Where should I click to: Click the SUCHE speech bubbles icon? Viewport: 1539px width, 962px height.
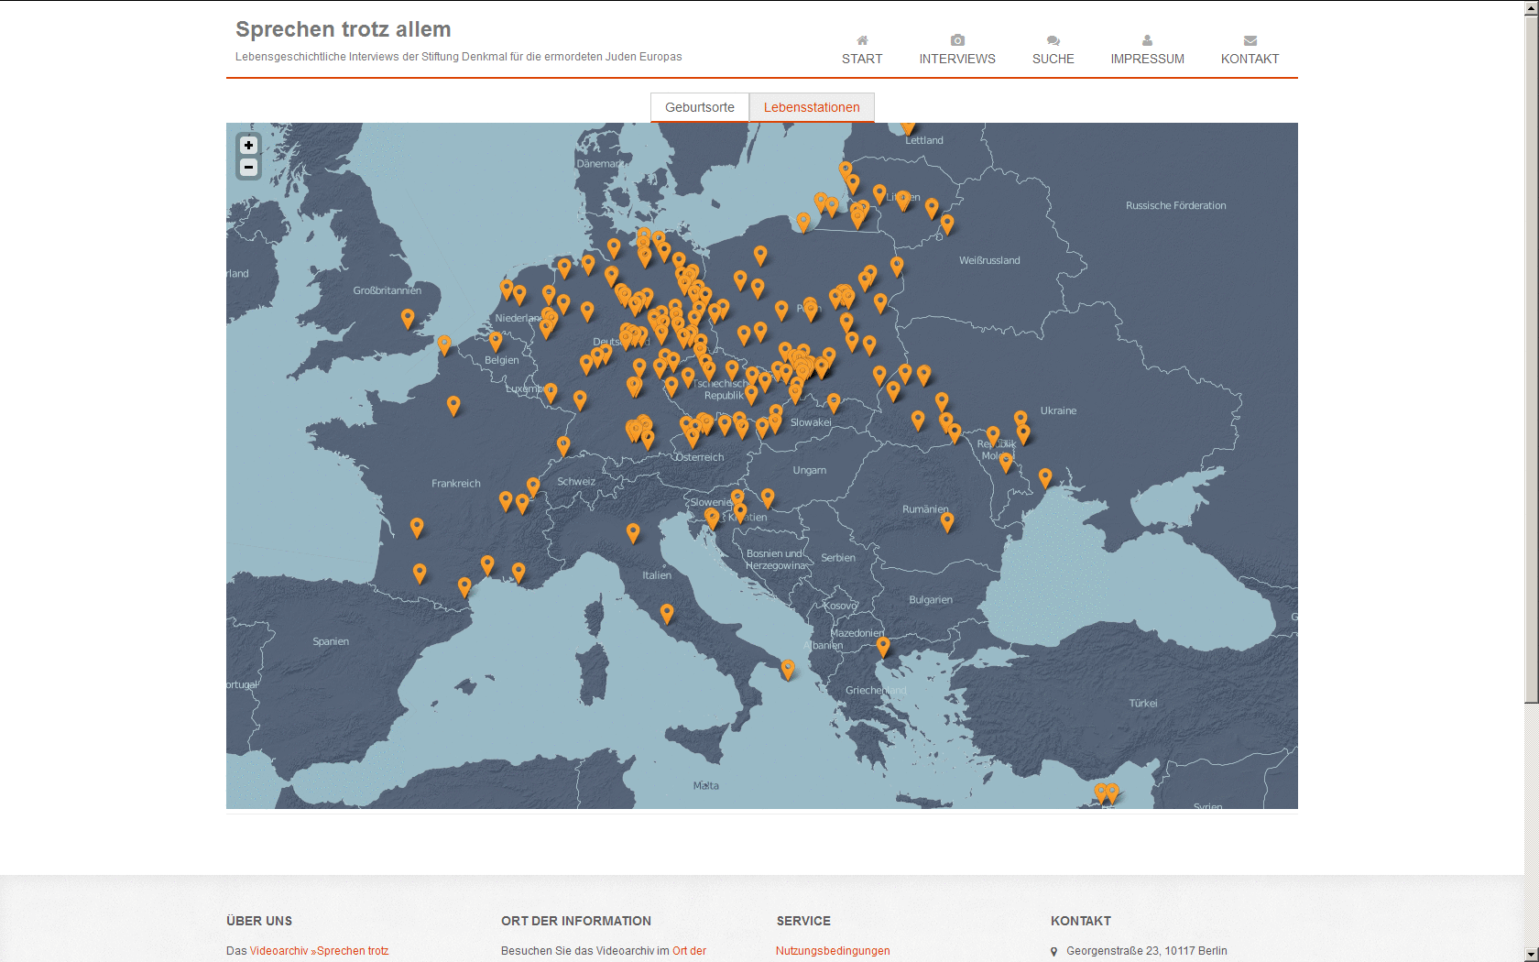(1053, 40)
